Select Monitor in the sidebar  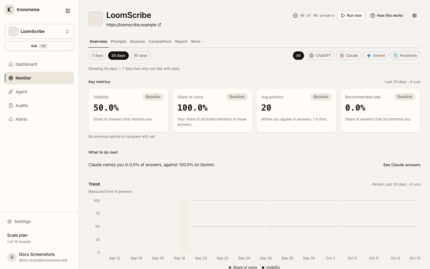tap(39, 78)
